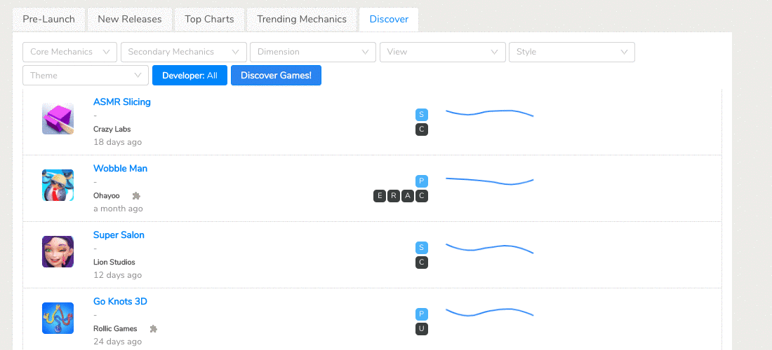Image resolution: width=772 pixels, height=350 pixels.
Task: Click the R badge in Wobble Man row
Action: pos(394,197)
